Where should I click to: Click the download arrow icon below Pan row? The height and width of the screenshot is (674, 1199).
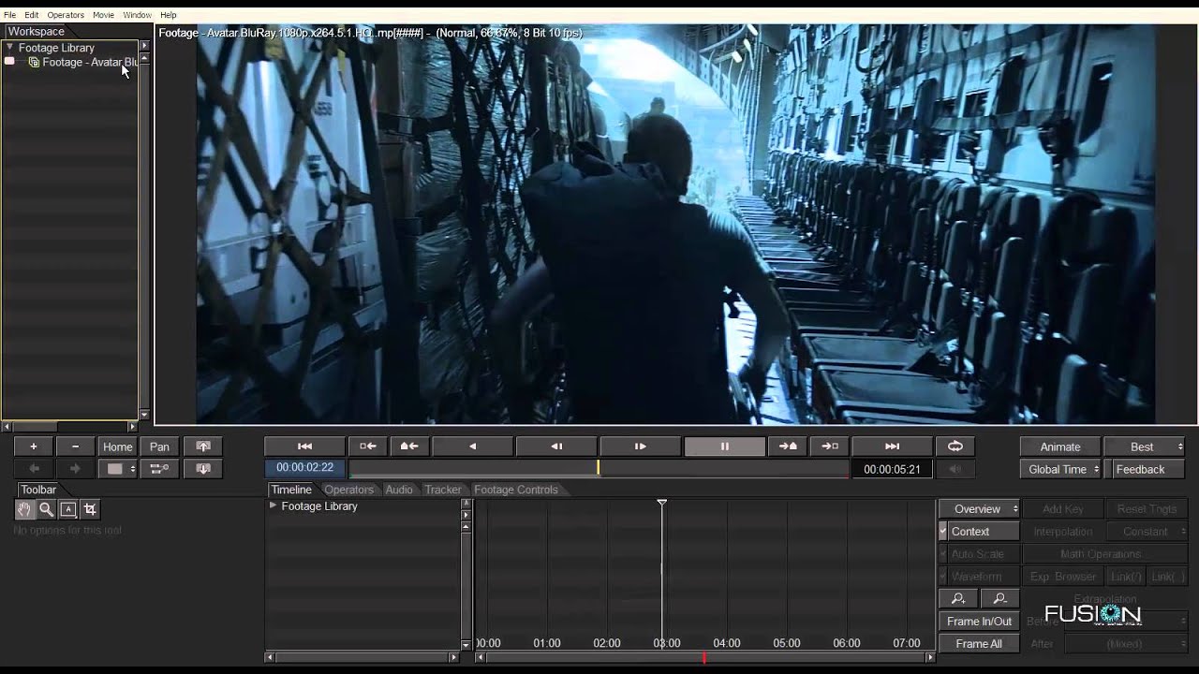coord(203,469)
